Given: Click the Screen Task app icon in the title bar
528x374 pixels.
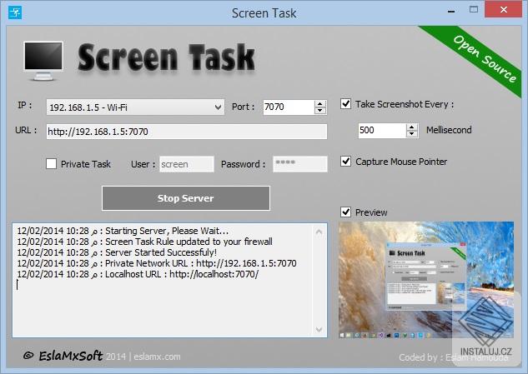Looking at the screenshot, I should coord(15,12).
